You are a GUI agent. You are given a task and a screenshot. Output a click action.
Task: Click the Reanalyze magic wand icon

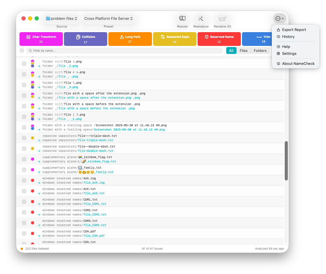pyautogui.click(x=201, y=18)
